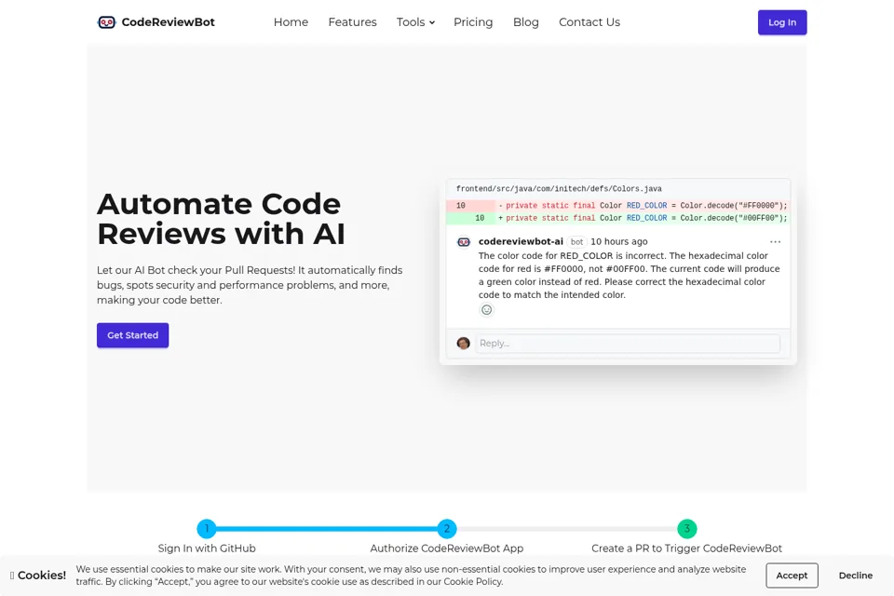
Task: Expand the Tools dropdown menu
Action: pos(415,22)
